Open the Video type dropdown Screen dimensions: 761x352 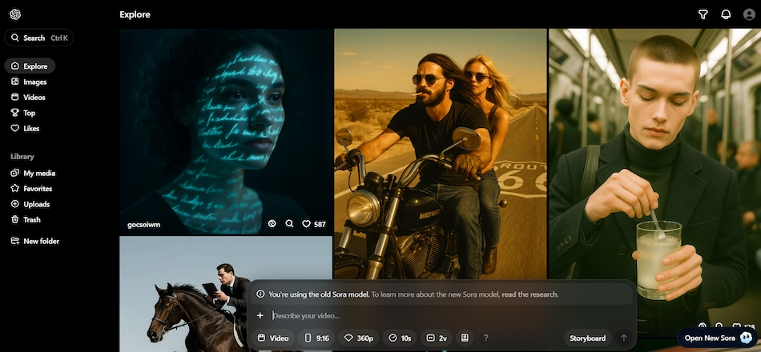(272, 338)
